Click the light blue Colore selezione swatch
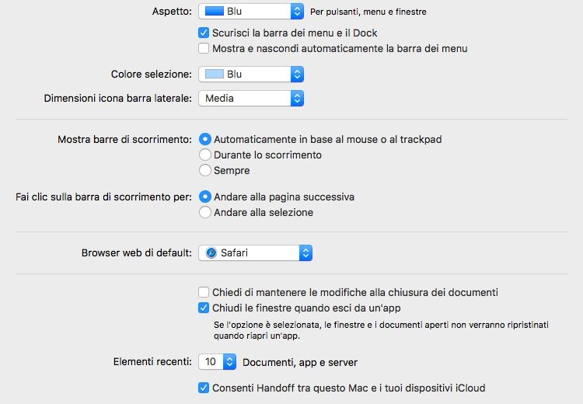The height and width of the screenshot is (404, 583). (x=214, y=75)
